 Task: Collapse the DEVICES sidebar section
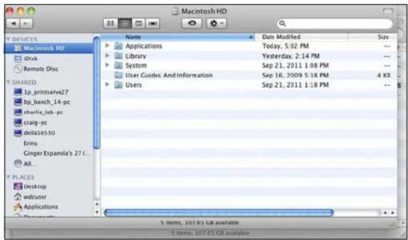click(8, 39)
